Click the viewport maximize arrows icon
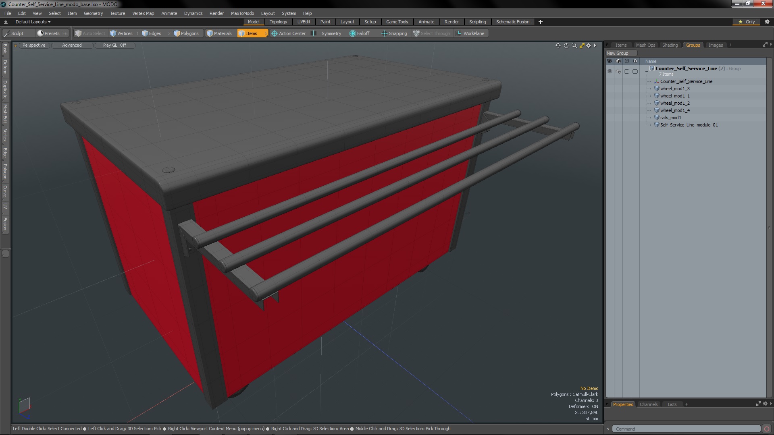Viewport: 774px width, 435px height. [582, 46]
